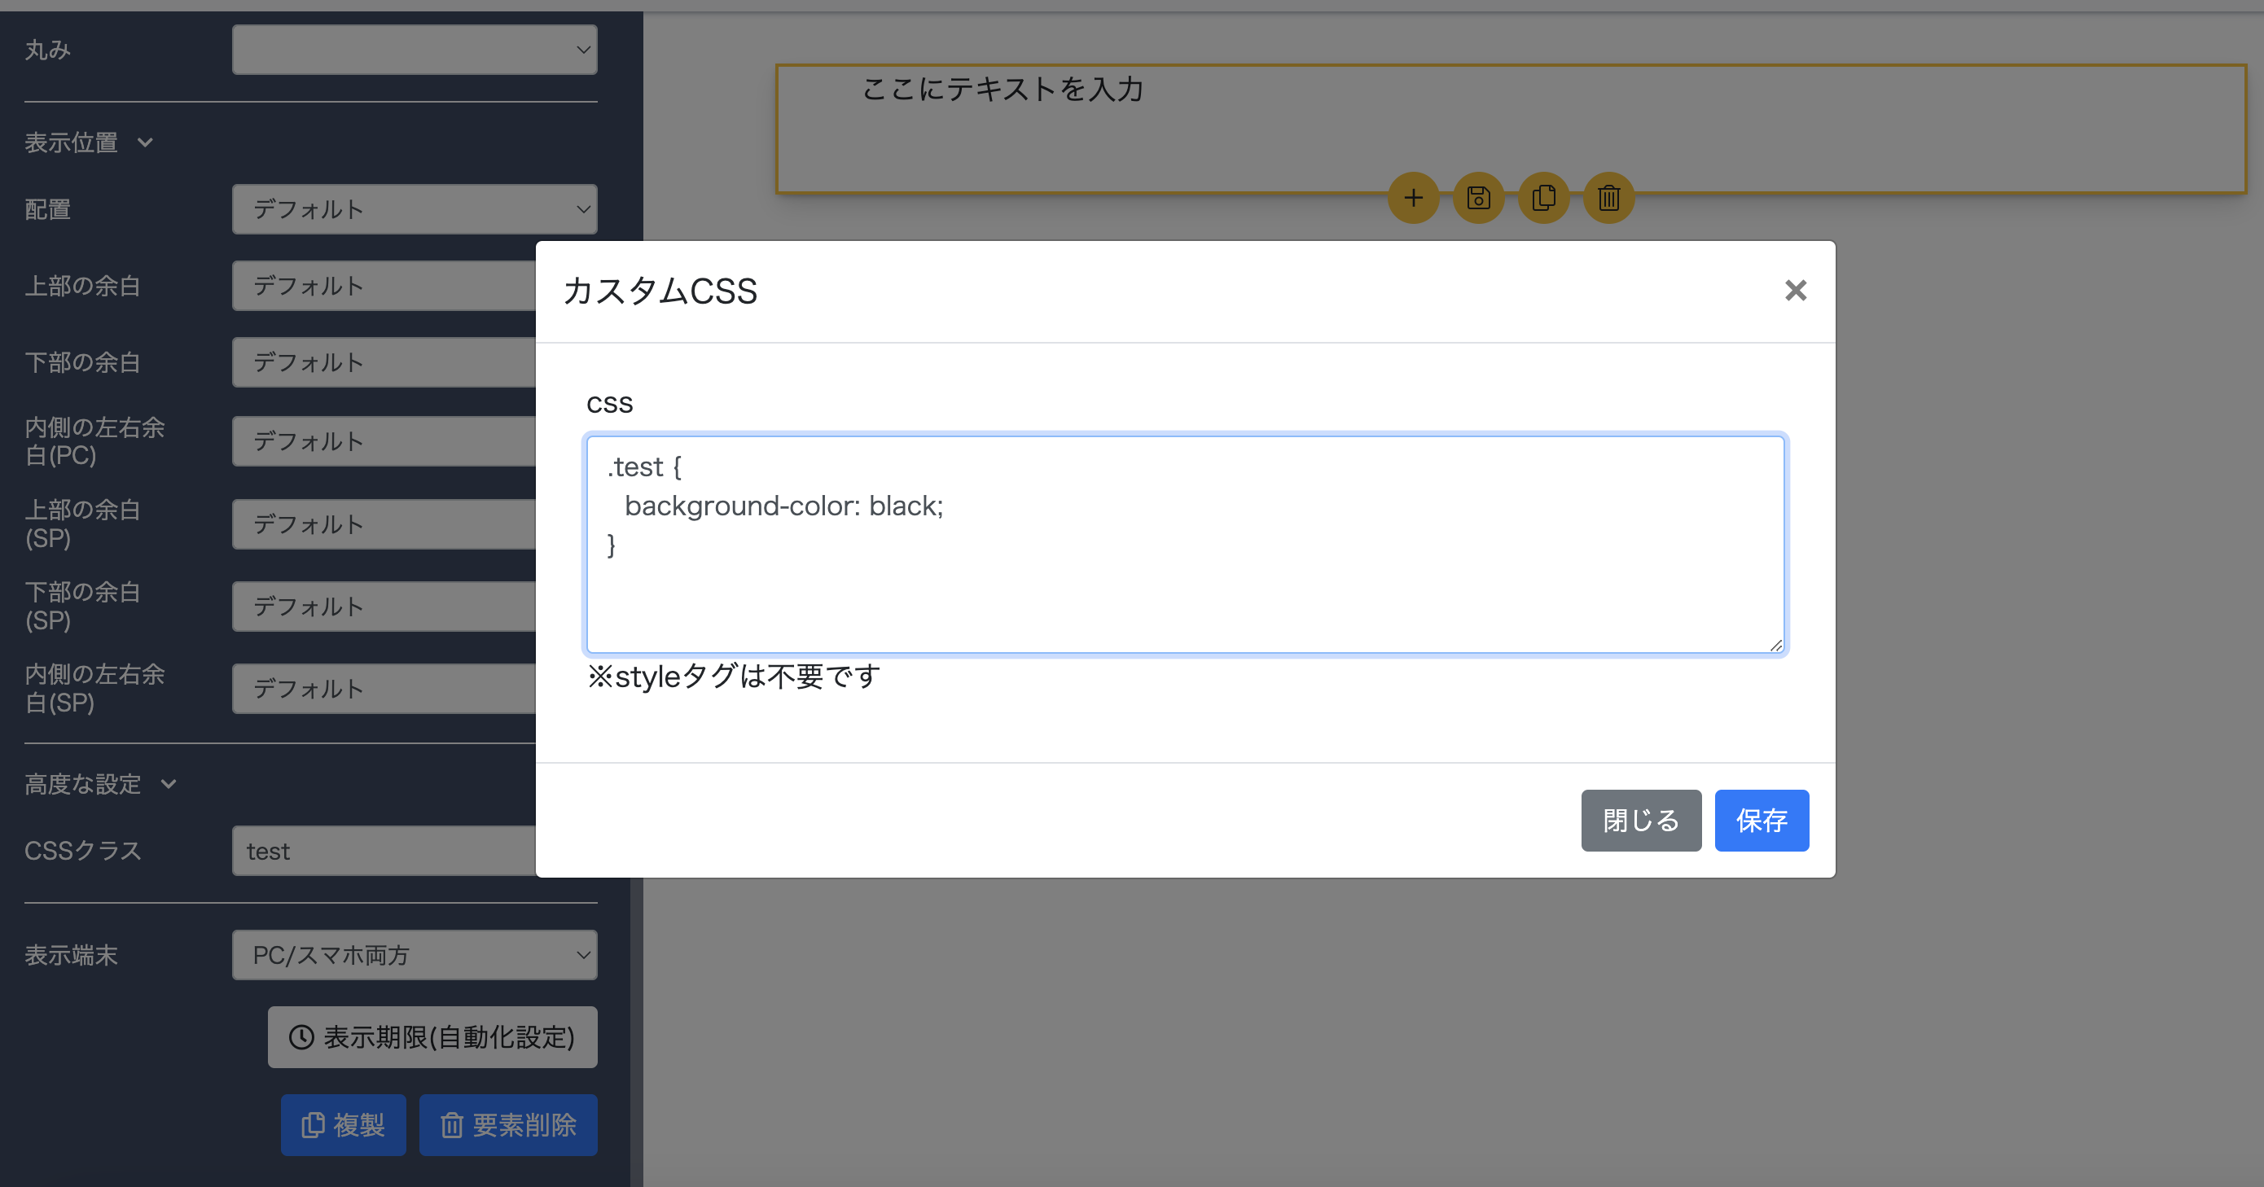
Task: Collapse the 表示位置 section
Action: 89,142
